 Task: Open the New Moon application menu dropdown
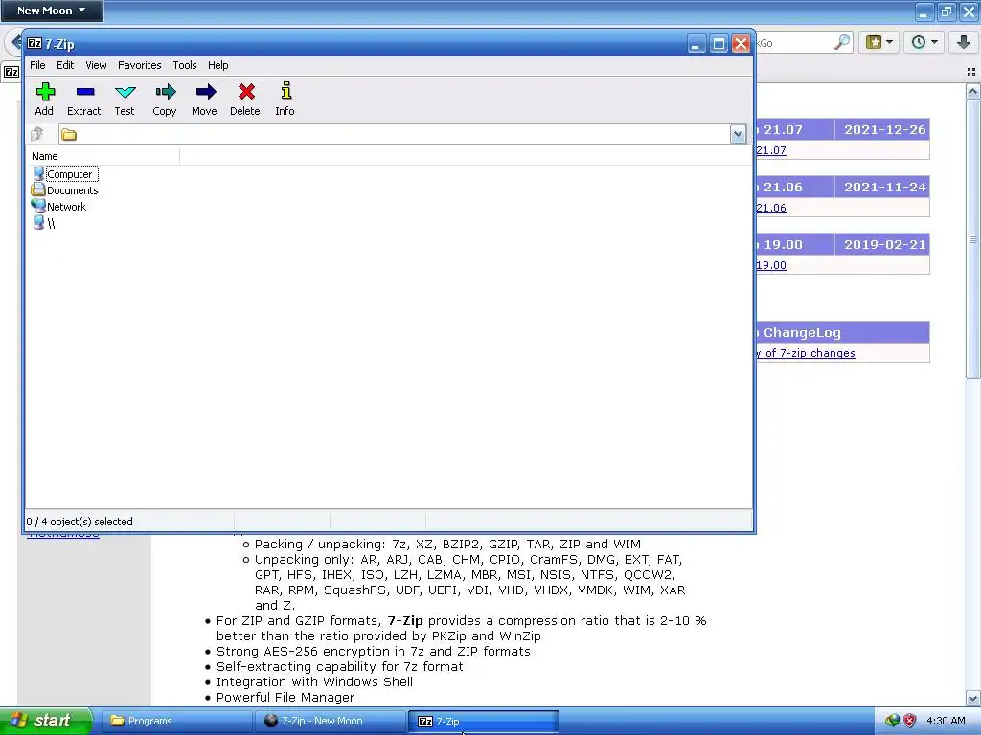(x=52, y=11)
